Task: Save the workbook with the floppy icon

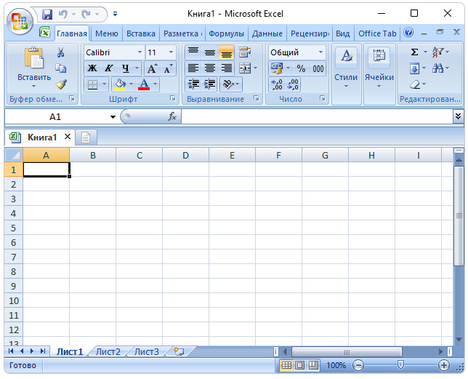Action: click(47, 14)
